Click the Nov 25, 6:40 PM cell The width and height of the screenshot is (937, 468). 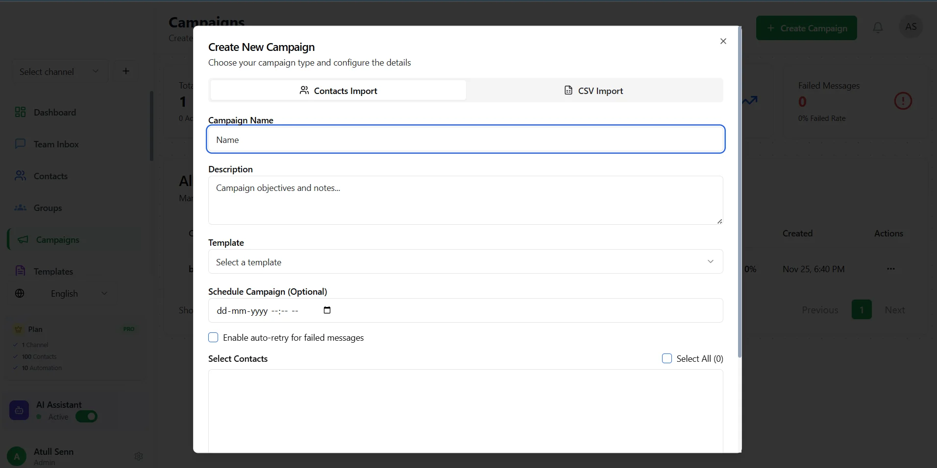tap(814, 269)
